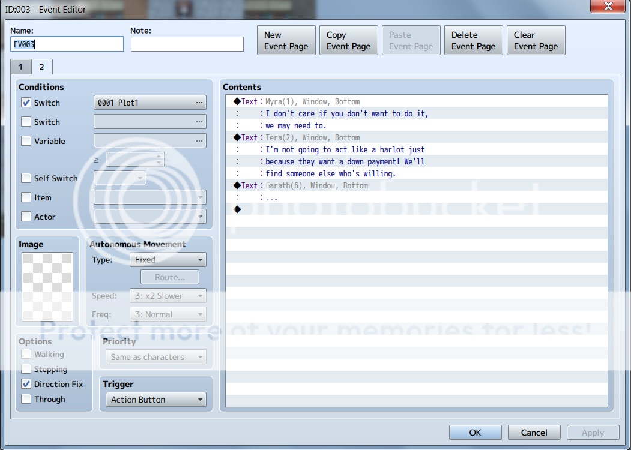Click the event Name text field
This screenshot has width=631, height=450.
(67, 44)
